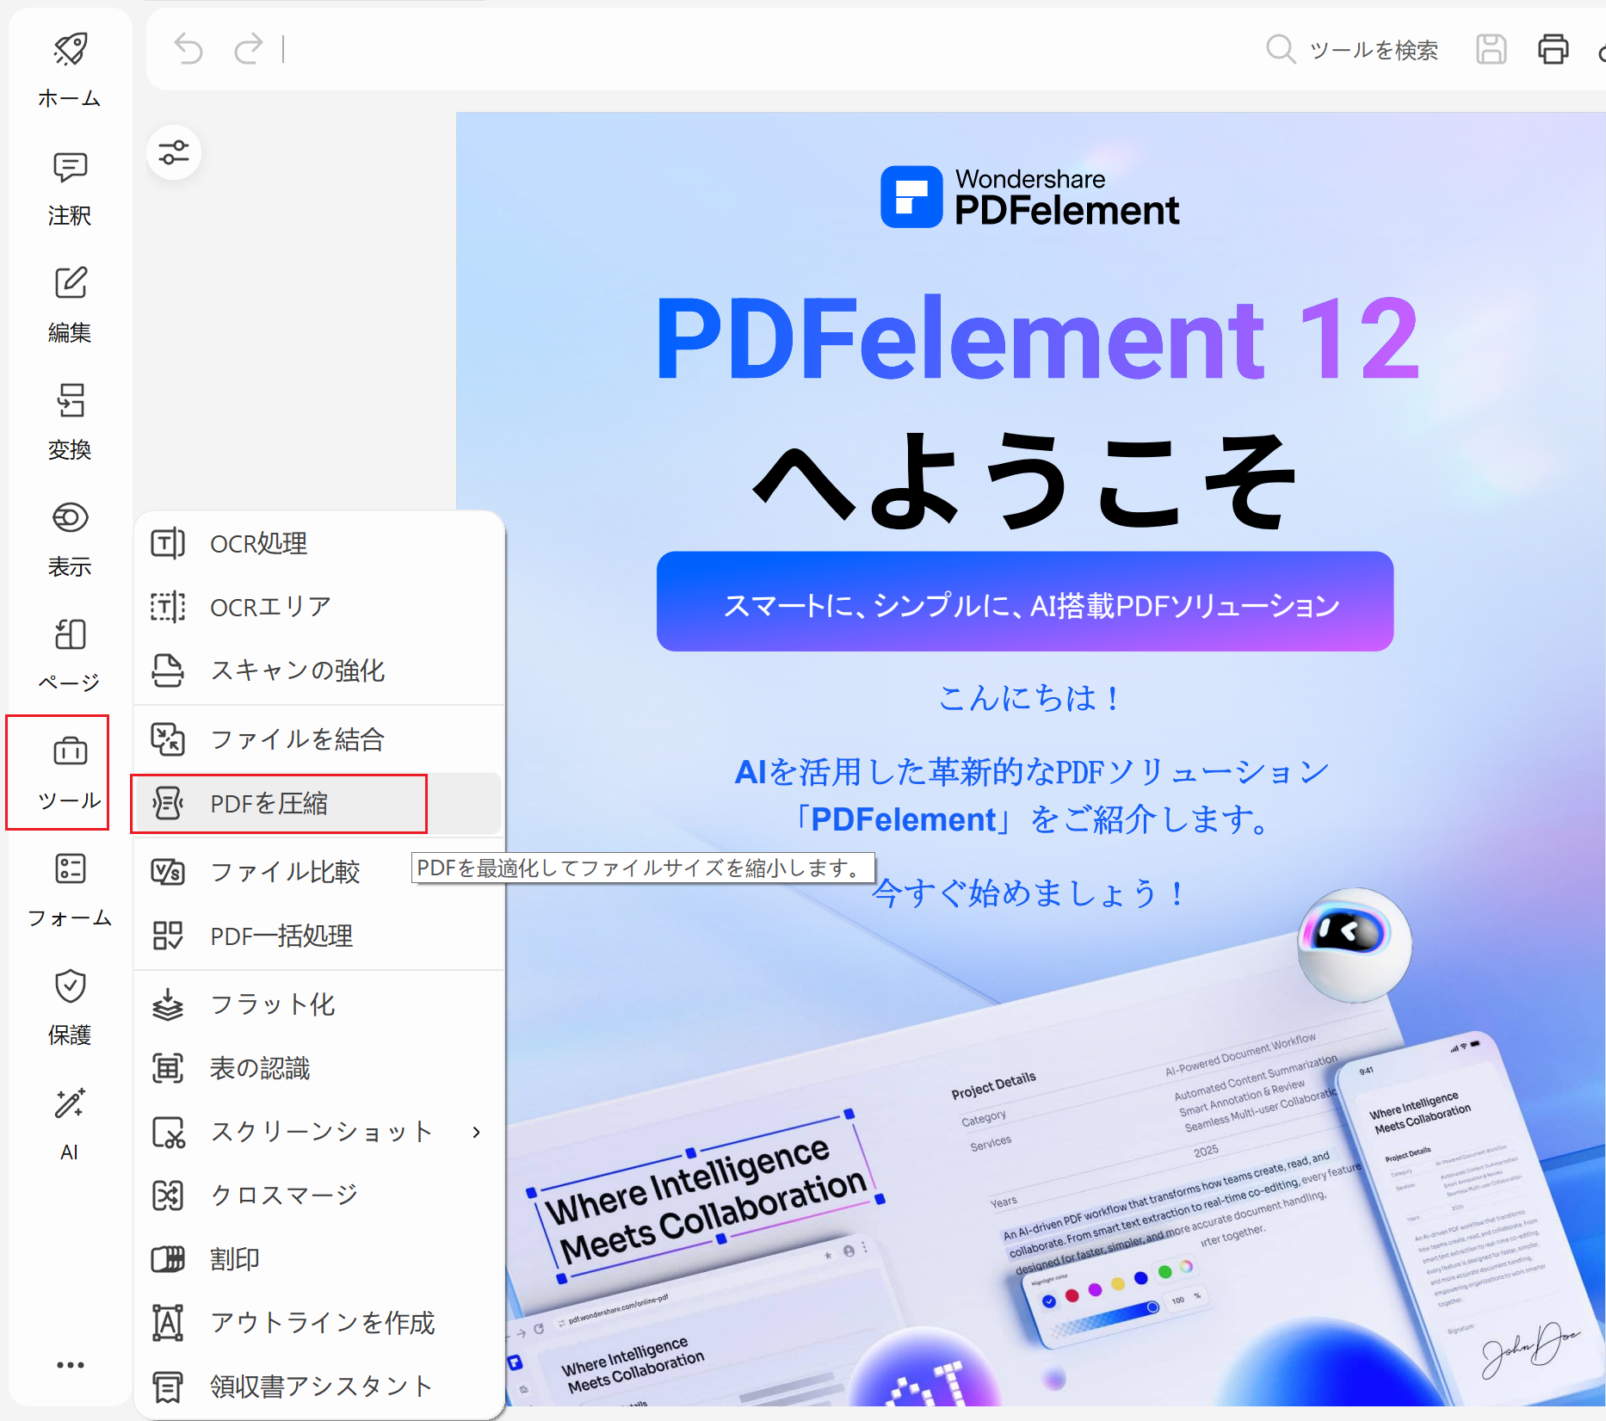Screen dimensions: 1606x1421
Task: Click the save disk icon
Action: [1491, 49]
